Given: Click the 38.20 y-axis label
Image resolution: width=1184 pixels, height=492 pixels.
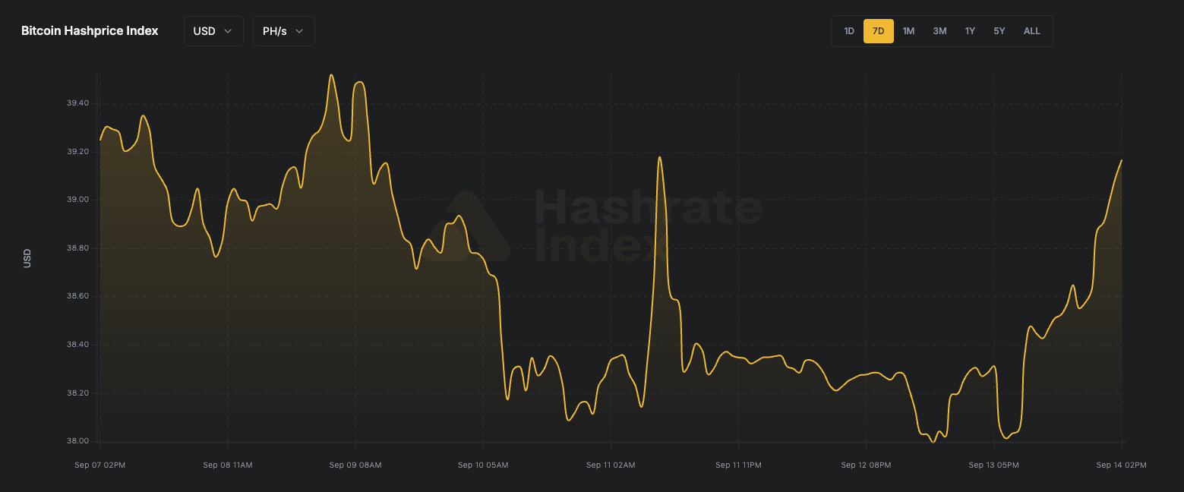Looking at the screenshot, I should [x=78, y=393].
